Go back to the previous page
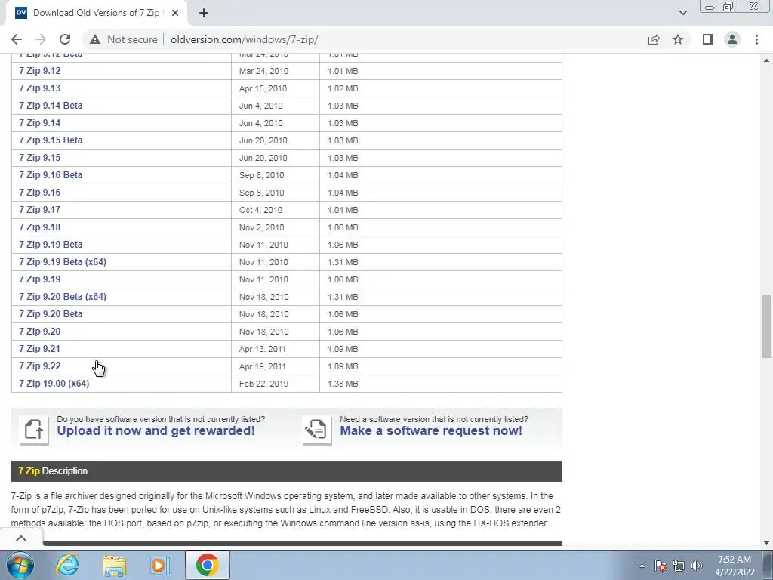Image resolution: width=773 pixels, height=580 pixels. click(17, 39)
